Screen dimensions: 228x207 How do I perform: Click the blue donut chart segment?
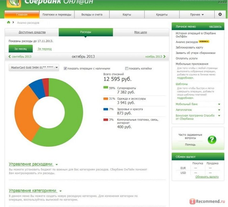[38, 90]
